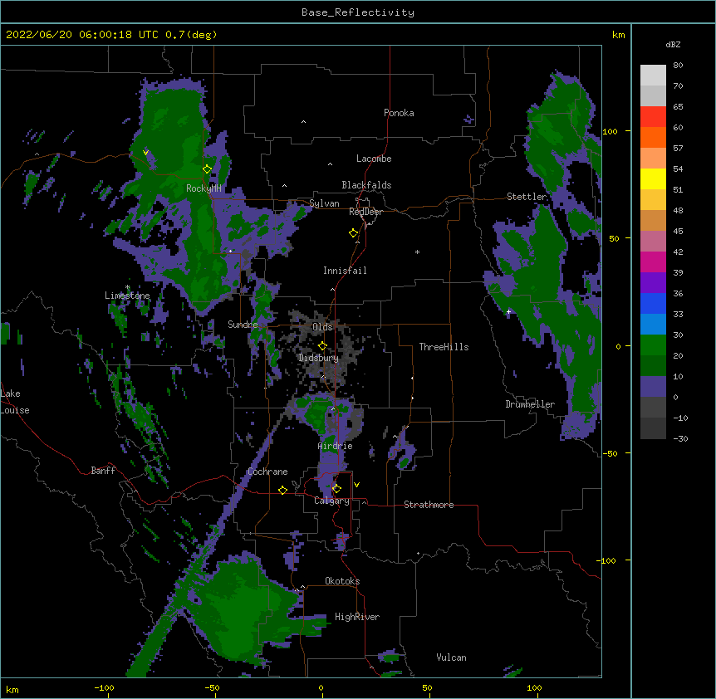Click the ThreeHills town label
Image resolution: width=716 pixels, height=699 pixels.
(x=444, y=347)
